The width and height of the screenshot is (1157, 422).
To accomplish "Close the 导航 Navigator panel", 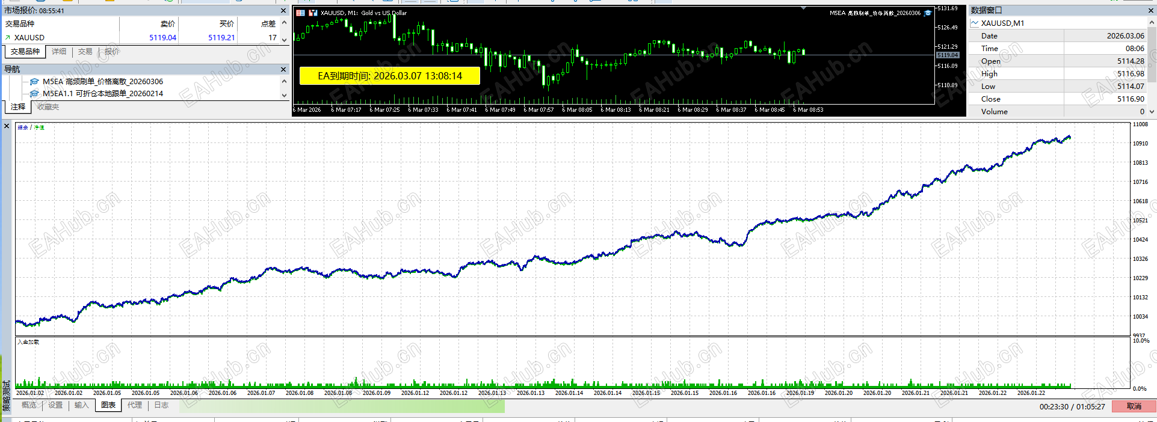I will [x=283, y=69].
